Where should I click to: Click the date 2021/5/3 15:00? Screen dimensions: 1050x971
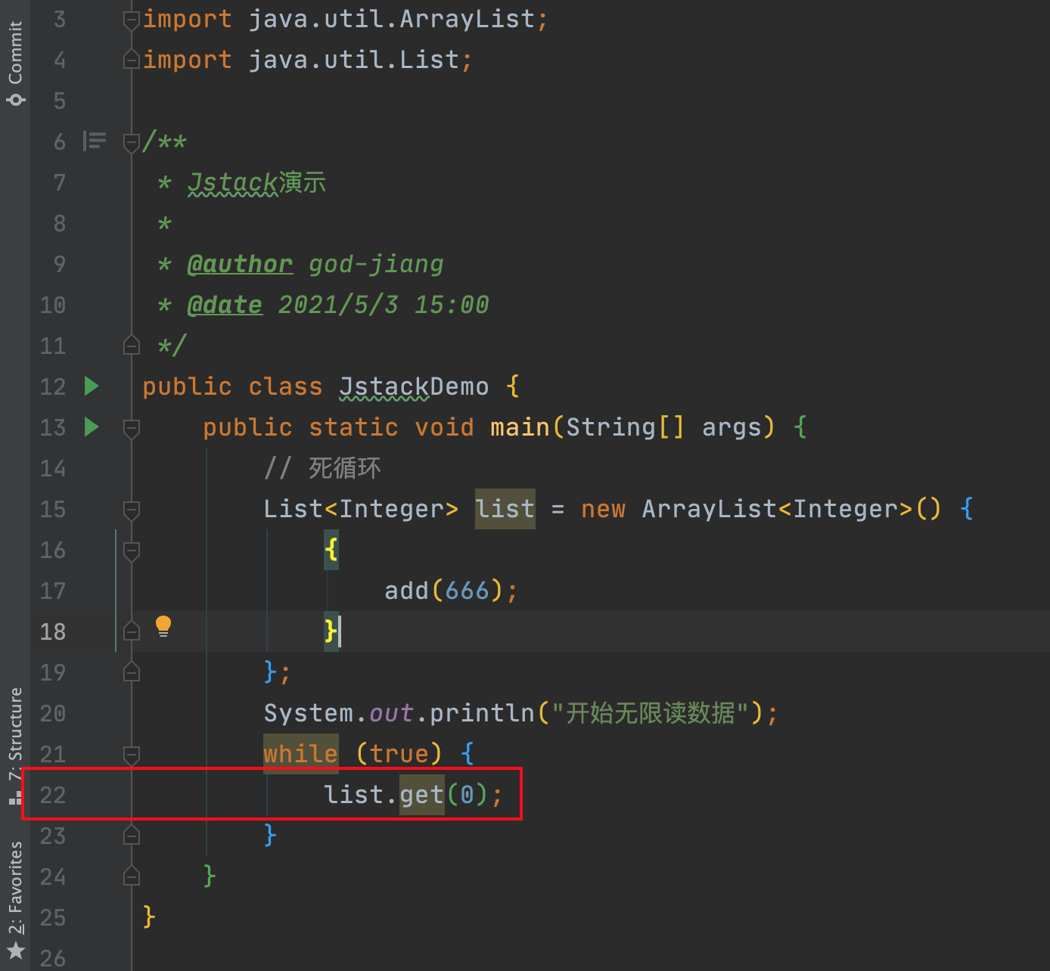tap(384, 305)
